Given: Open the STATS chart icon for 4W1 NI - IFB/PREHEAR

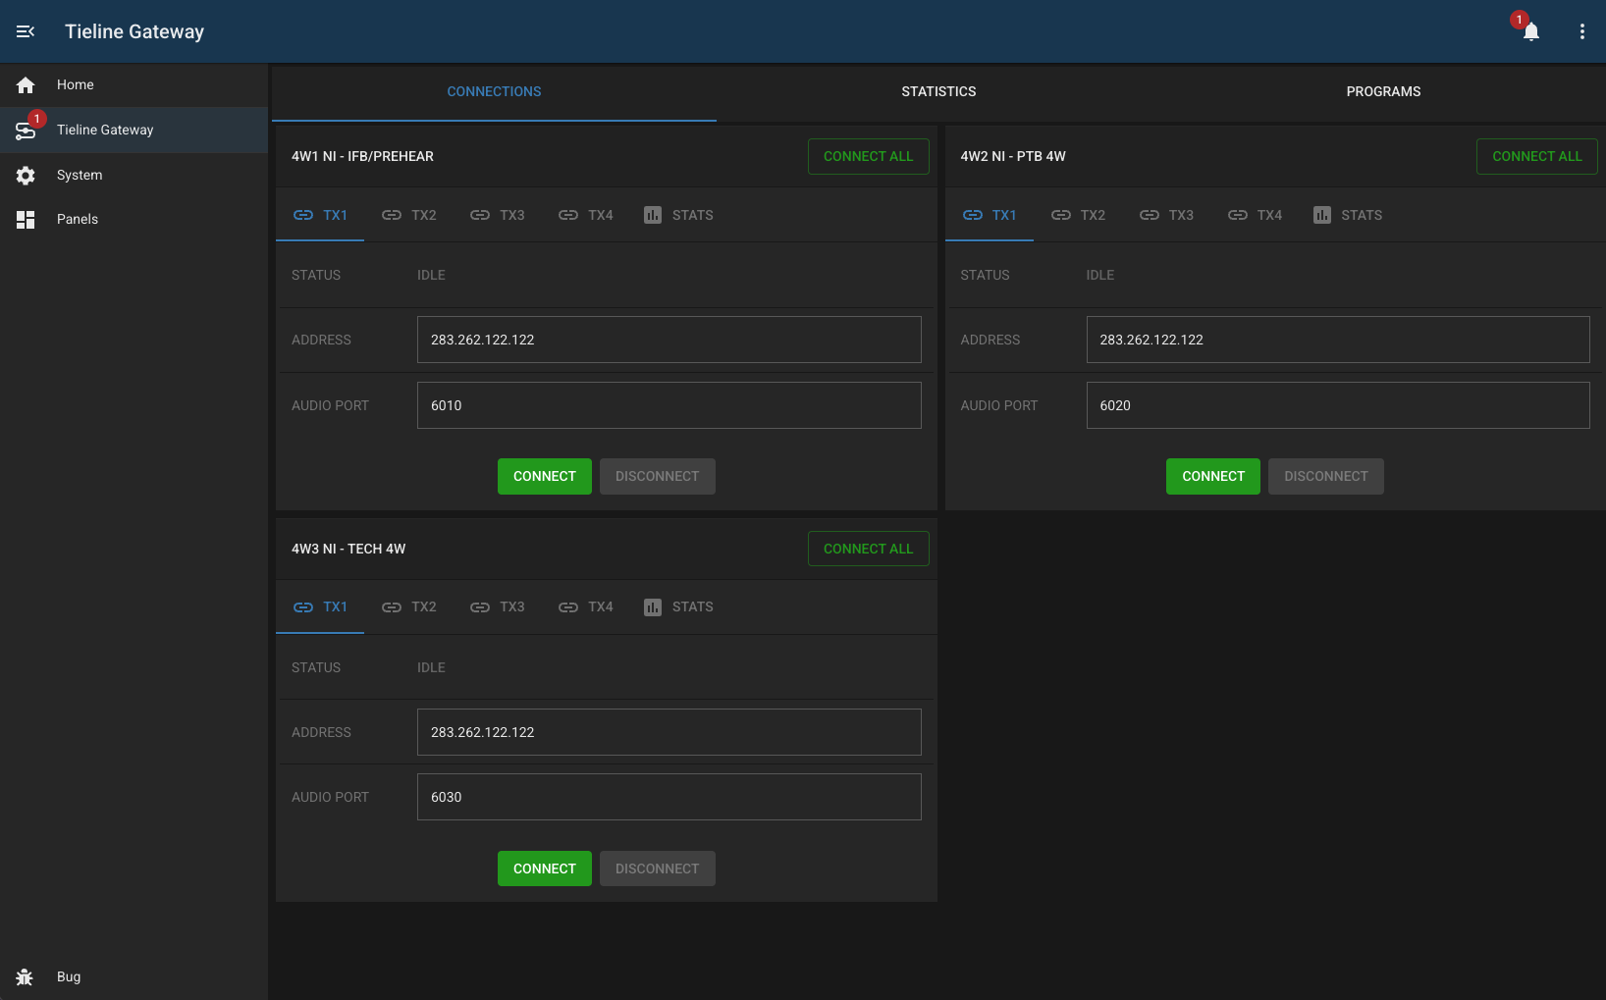Looking at the screenshot, I should click(653, 215).
